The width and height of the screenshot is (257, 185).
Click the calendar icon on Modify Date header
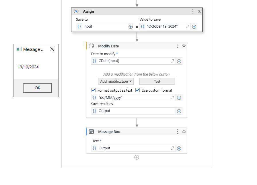point(91,46)
